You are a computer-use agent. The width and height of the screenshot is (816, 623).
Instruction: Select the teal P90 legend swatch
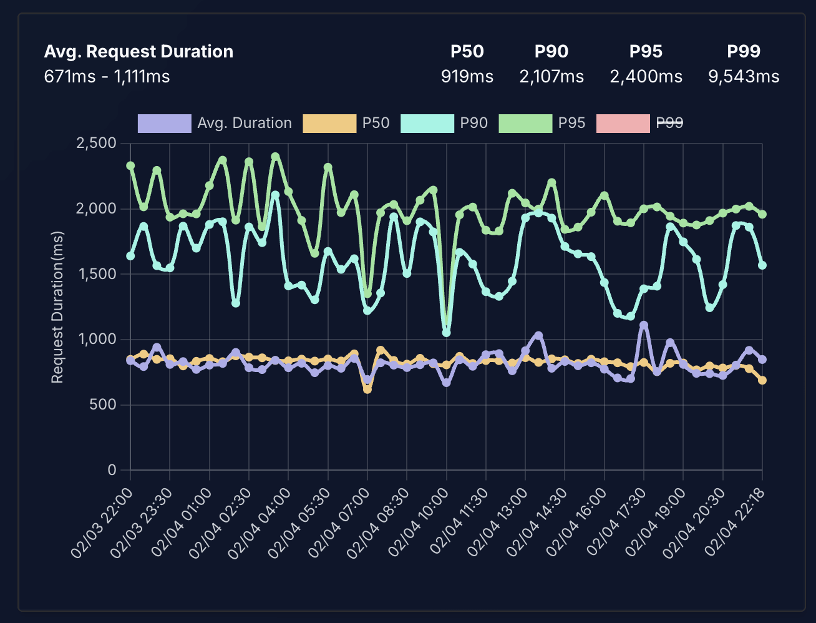click(428, 123)
